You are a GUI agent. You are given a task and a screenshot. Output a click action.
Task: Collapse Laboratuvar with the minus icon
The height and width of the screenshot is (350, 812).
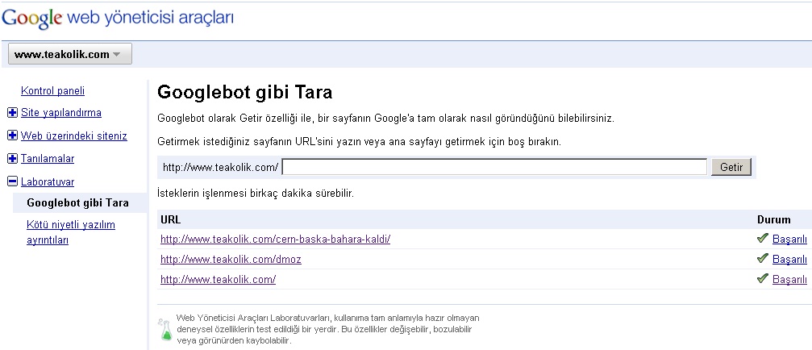click(13, 181)
